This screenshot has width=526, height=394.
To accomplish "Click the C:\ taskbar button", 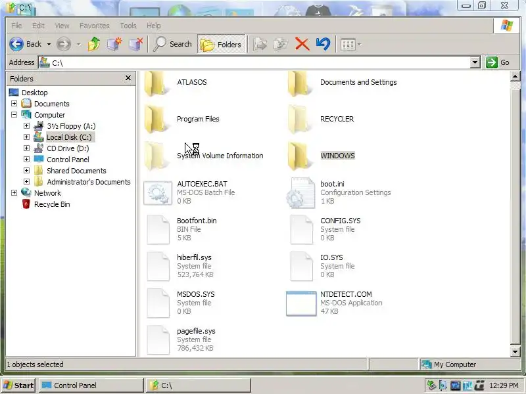I will tap(199, 385).
